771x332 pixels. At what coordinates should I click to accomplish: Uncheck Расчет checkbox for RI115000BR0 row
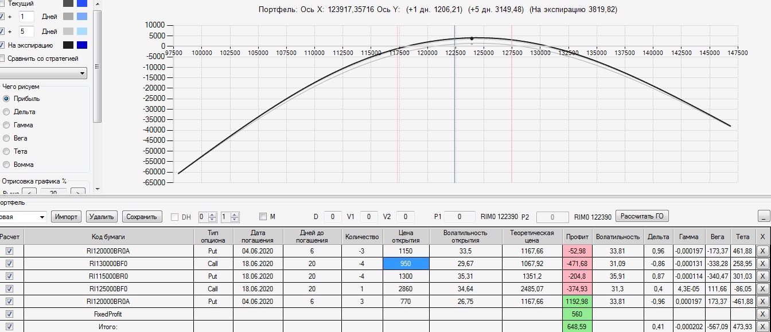click(9, 276)
